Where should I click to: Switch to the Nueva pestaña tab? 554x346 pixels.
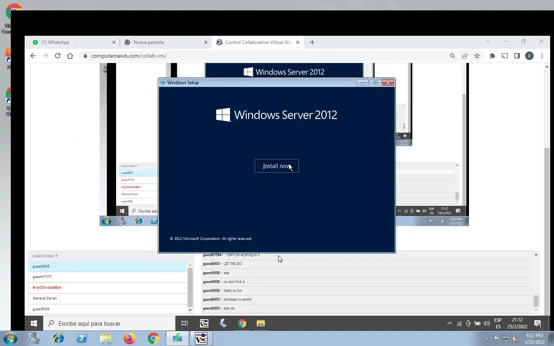[165, 42]
